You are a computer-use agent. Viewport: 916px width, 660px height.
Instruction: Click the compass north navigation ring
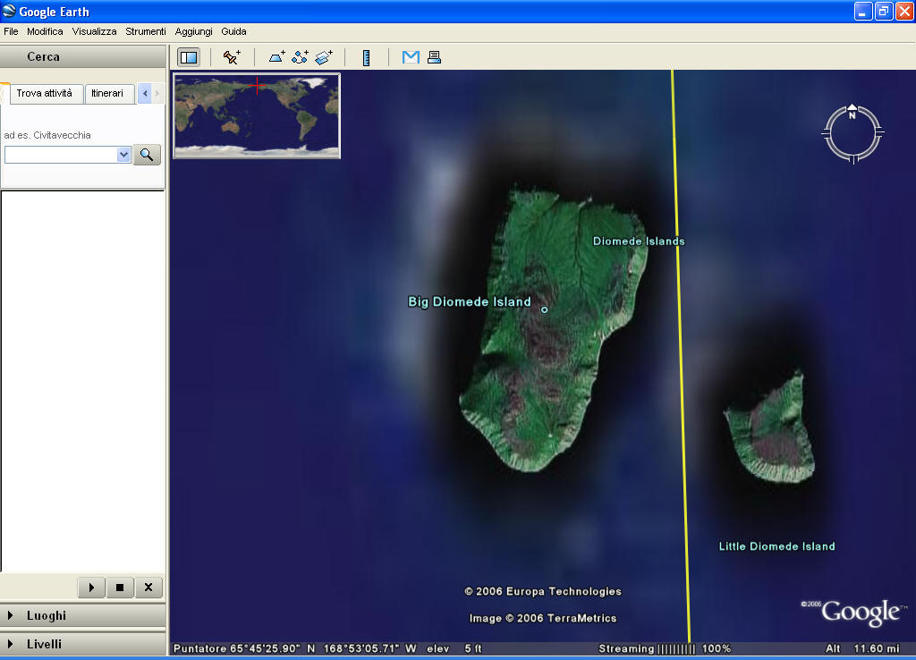coord(852,114)
